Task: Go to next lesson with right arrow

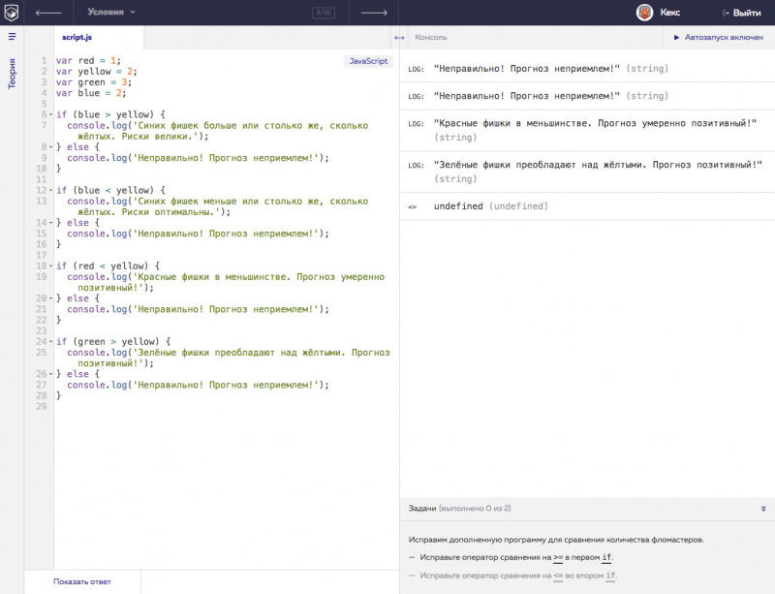Action: coord(373,13)
